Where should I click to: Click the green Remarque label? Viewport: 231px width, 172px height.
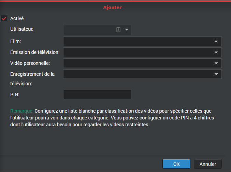21,111
